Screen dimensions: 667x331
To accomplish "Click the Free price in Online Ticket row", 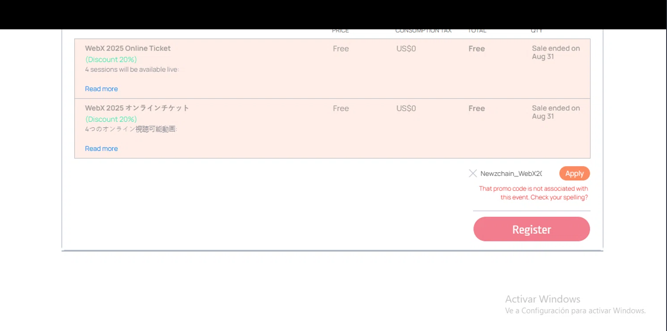I will coord(341,49).
